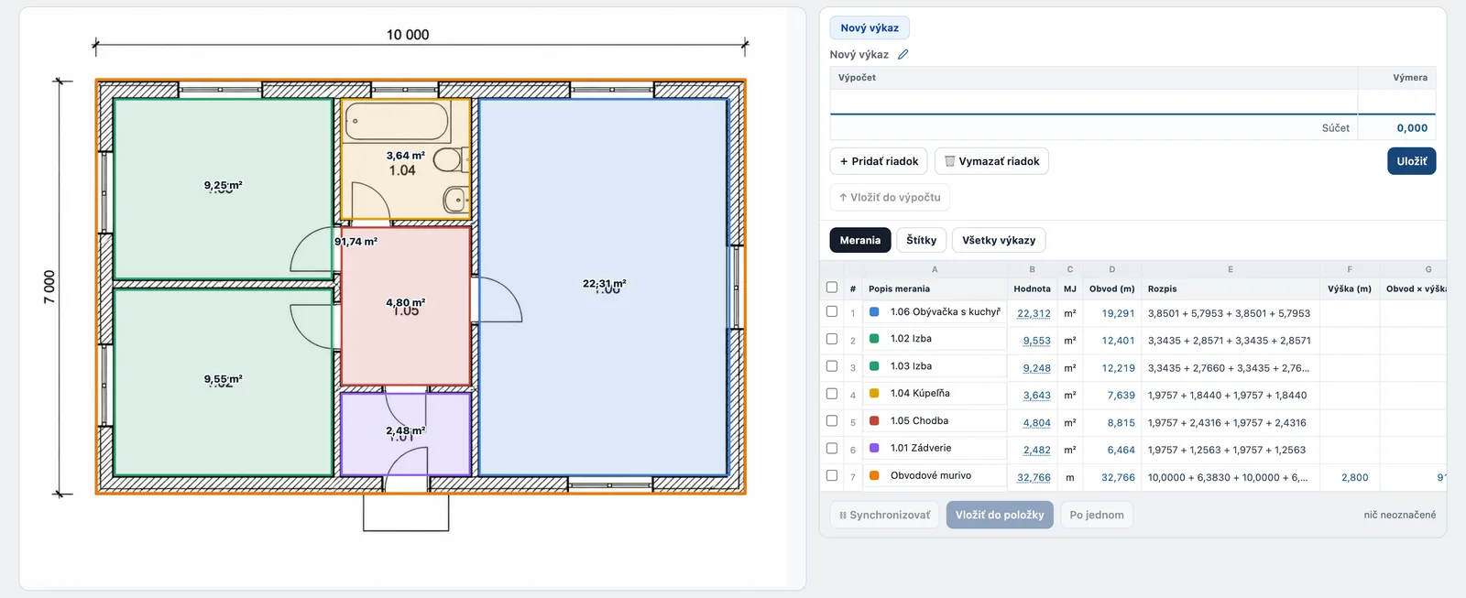Click the trash icon in Vymazať riadok
Viewport: 1466px width, 598px height.
pos(950,161)
